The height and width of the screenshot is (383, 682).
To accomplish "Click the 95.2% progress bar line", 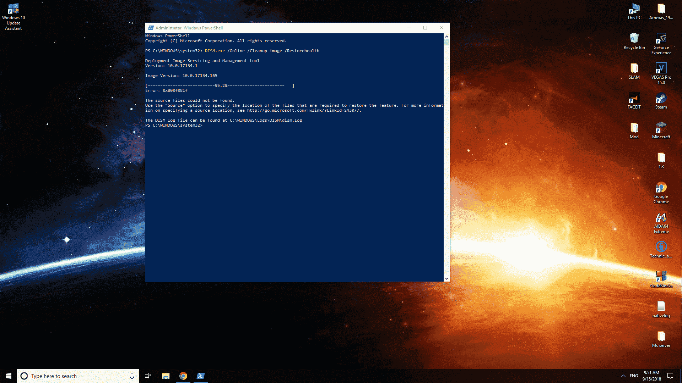I will pyautogui.click(x=220, y=85).
